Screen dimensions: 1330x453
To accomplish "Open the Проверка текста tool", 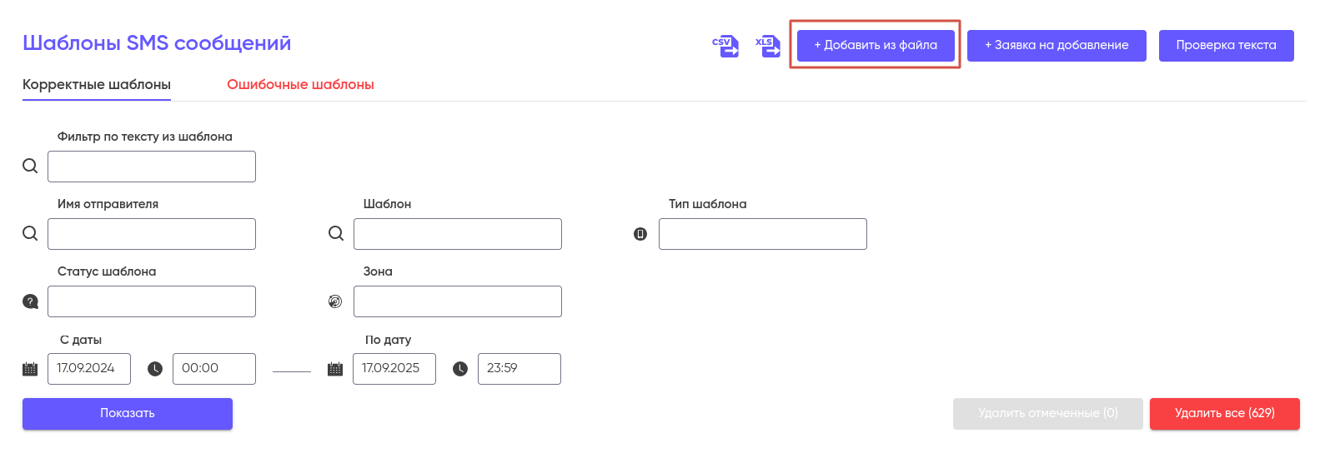I will click(1226, 46).
